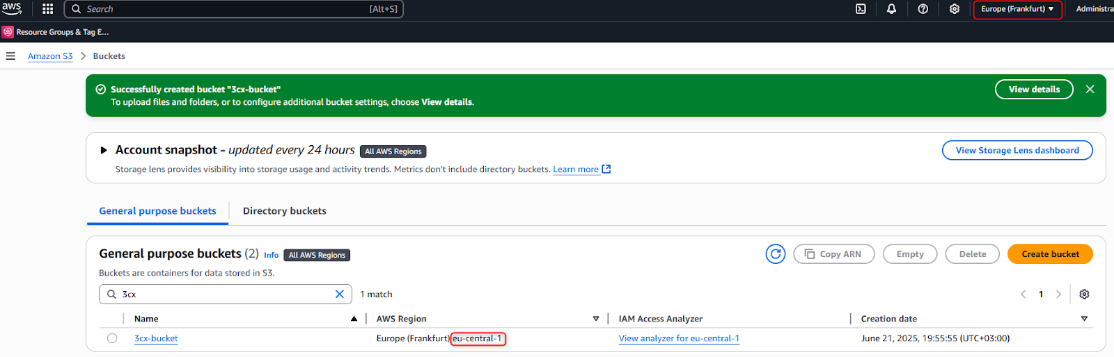Open the settings gear in top bar
Viewport: 1114px width, 357px height.
(x=955, y=9)
